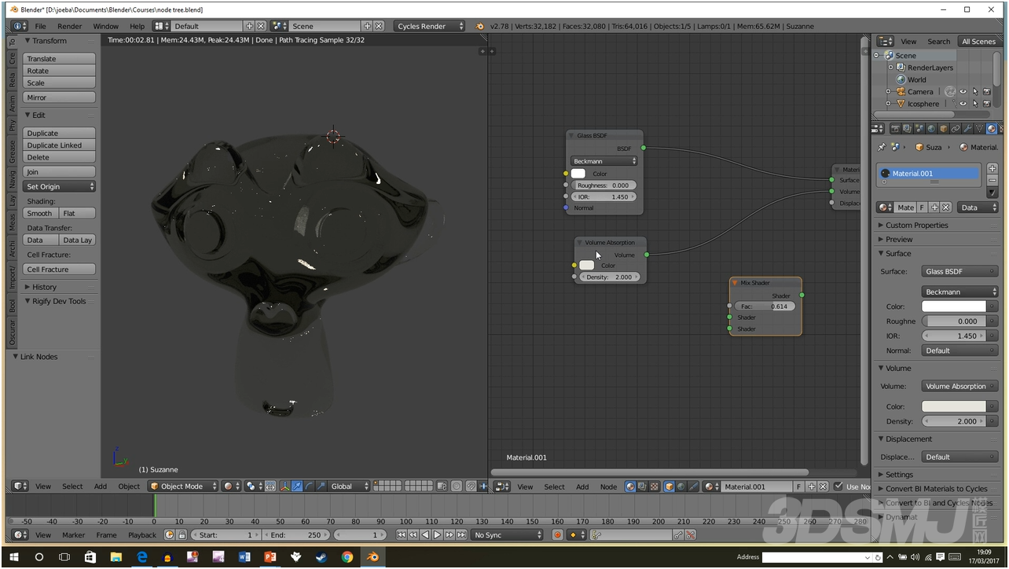Open the Constraints properties tab (chain icon)
This screenshot has height=569, width=1009.
tap(956, 129)
